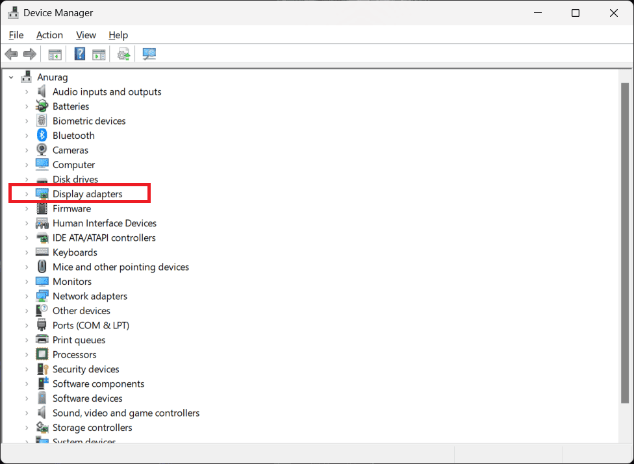Screen dimensions: 634x464
Task: Expand Sound, video and game controllers
Action: [x=27, y=413]
